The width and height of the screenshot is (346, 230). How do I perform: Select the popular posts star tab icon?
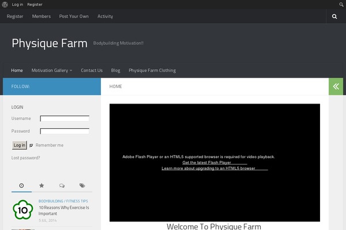coord(42,186)
